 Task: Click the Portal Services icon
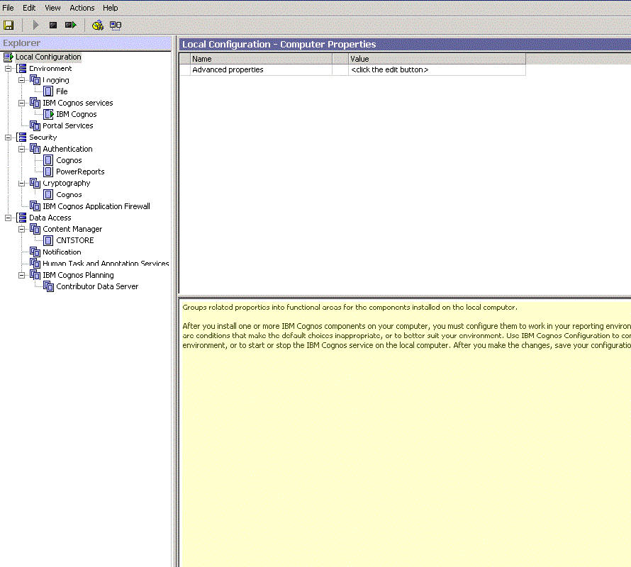tap(35, 126)
